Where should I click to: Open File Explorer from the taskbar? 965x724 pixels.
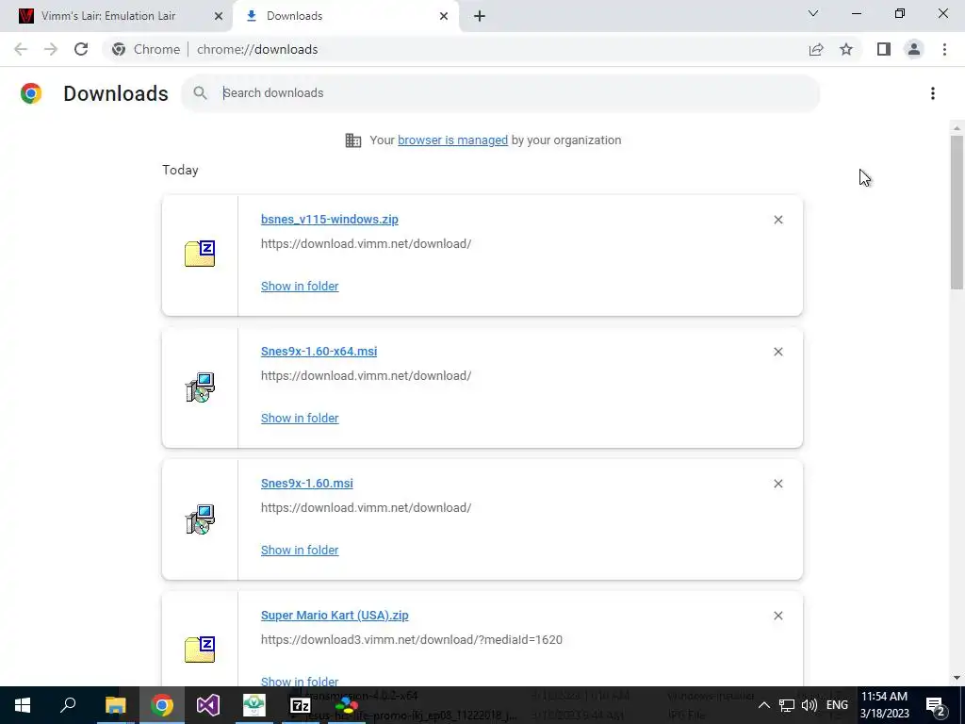pos(115,705)
